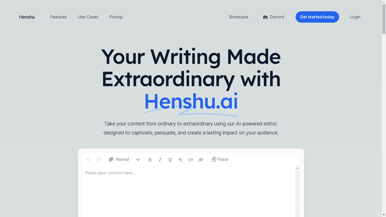Image resolution: width=386 pixels, height=217 pixels.
Task: Open the Discord link in the navigation
Action: click(x=274, y=17)
